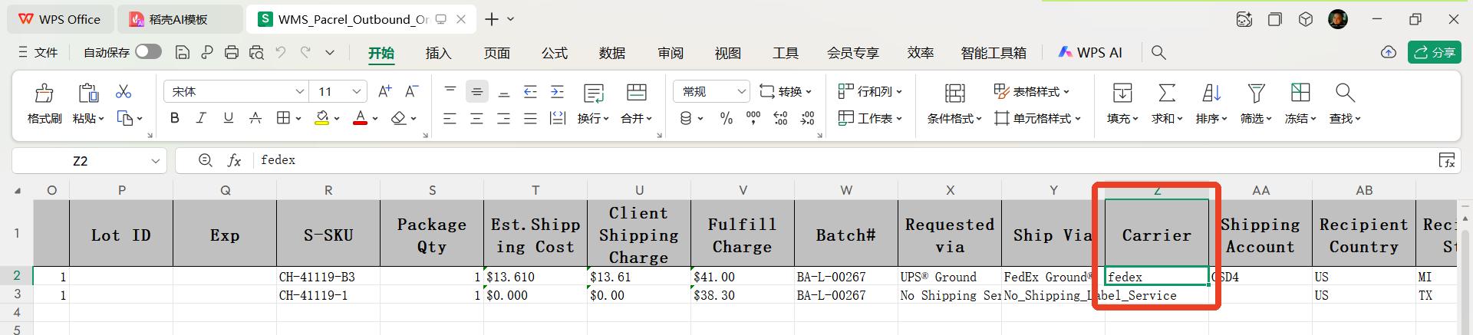Viewport: 1473px width, 335px height.
Task: Click the percent style icon
Action: point(726,118)
